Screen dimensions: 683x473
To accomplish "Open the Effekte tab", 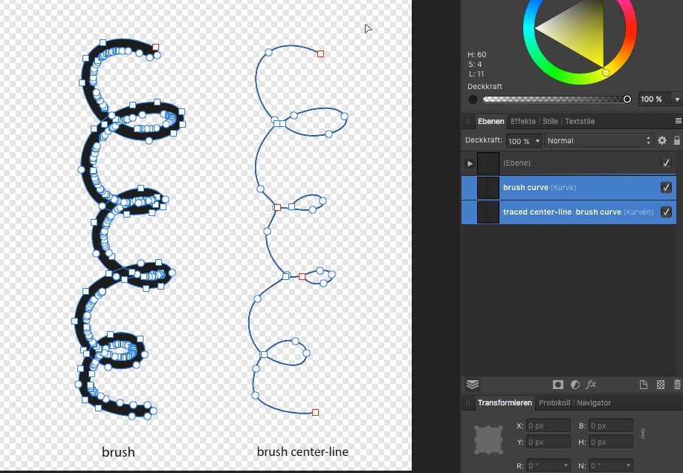I will [x=523, y=120].
